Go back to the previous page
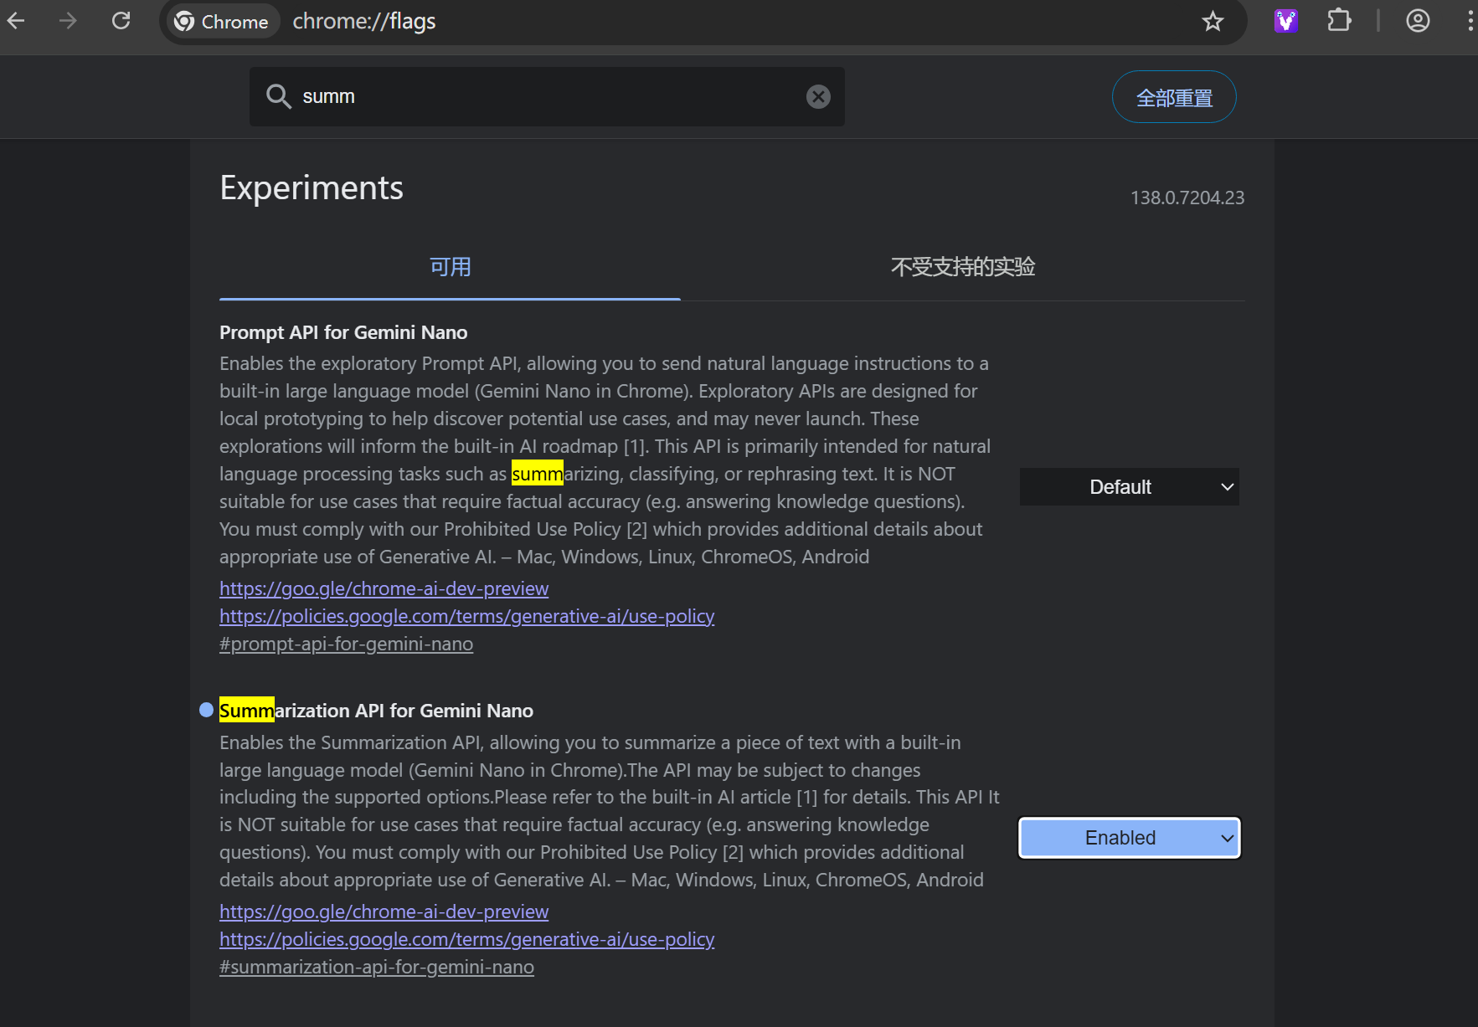 click(x=16, y=21)
